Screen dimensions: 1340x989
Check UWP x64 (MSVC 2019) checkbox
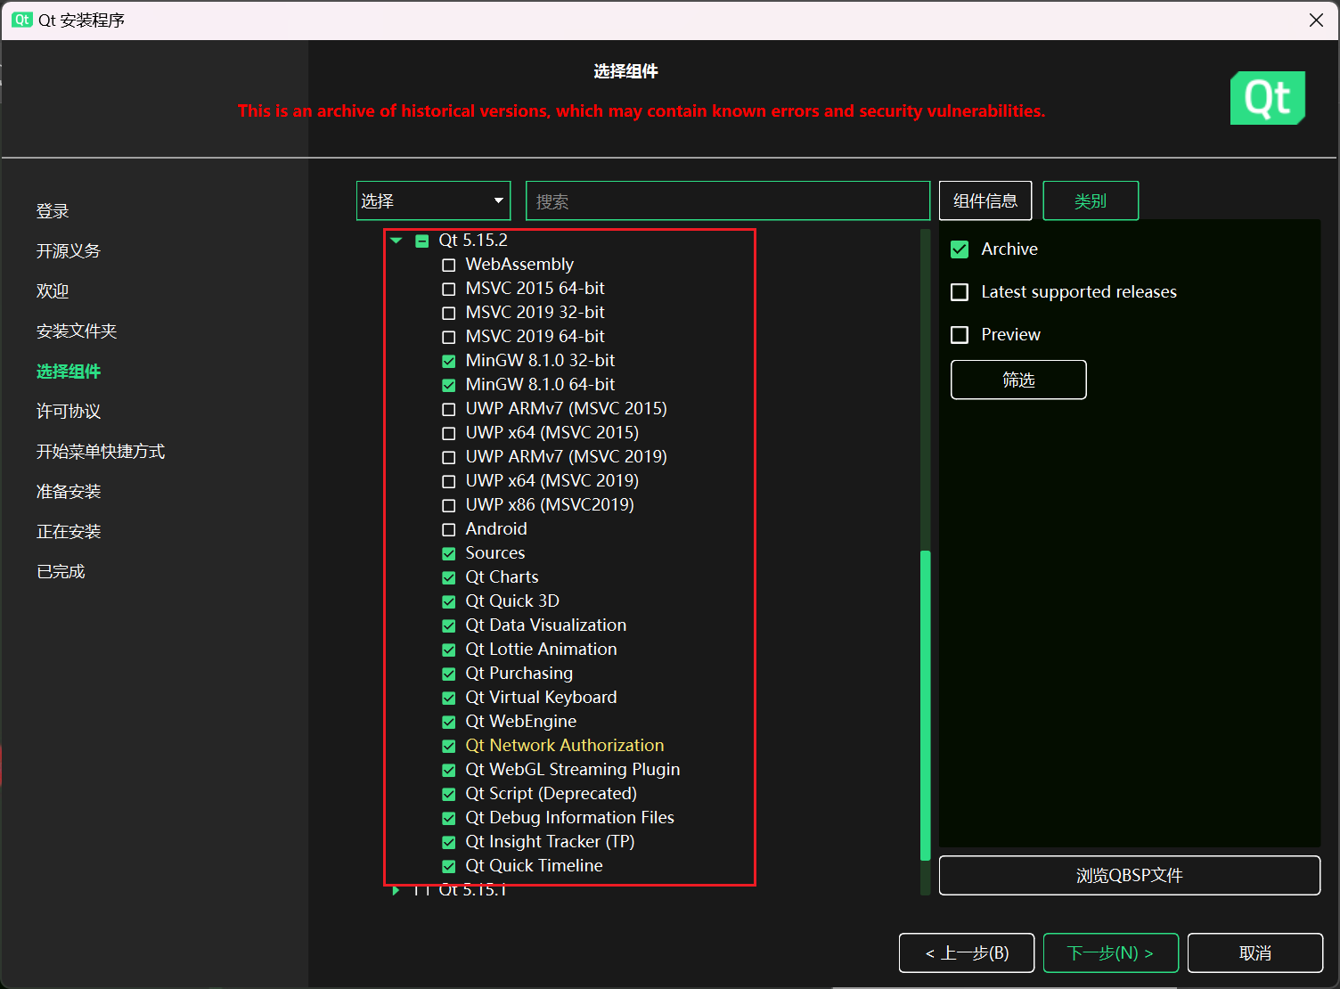pyautogui.click(x=449, y=481)
